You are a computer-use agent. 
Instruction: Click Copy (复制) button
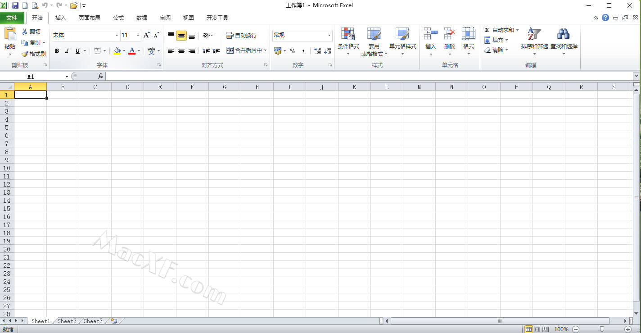(x=33, y=42)
